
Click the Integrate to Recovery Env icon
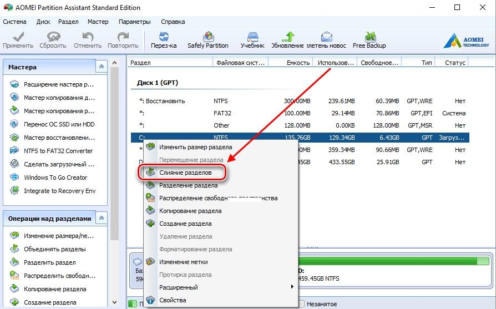pos(14,190)
